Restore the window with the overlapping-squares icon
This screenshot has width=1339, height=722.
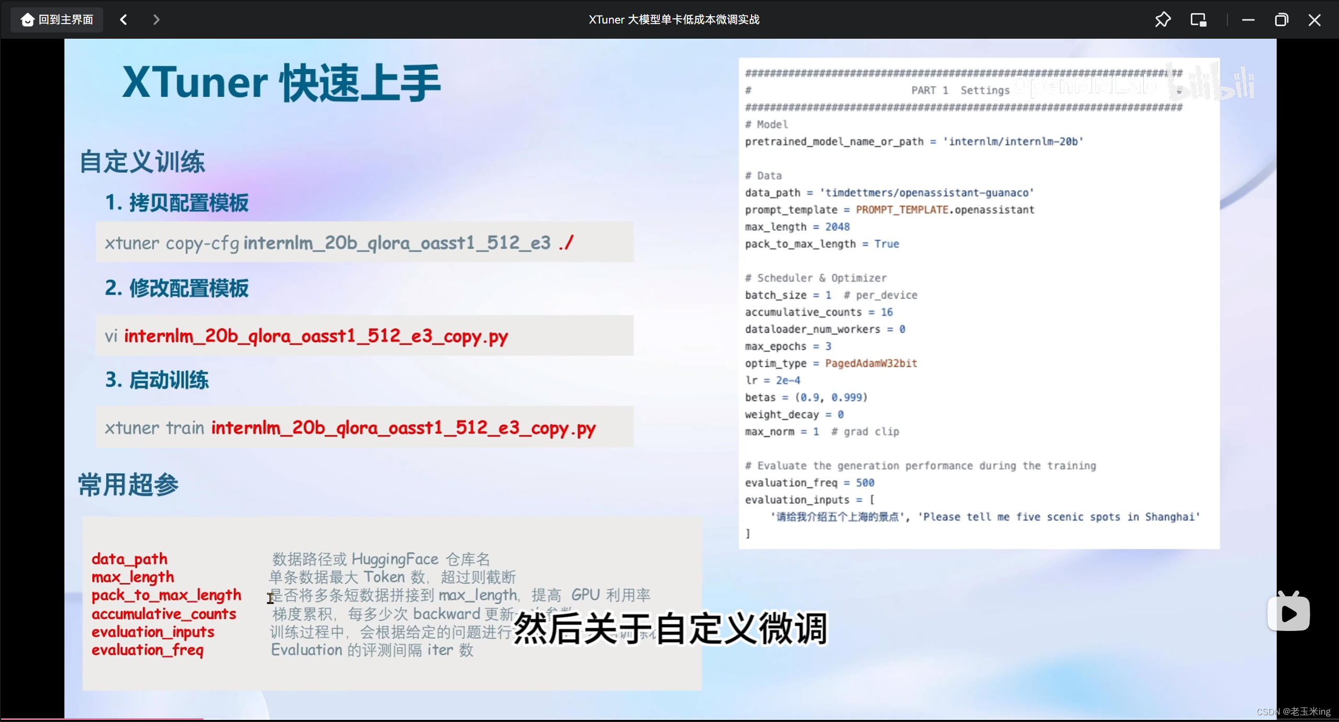(x=1281, y=19)
